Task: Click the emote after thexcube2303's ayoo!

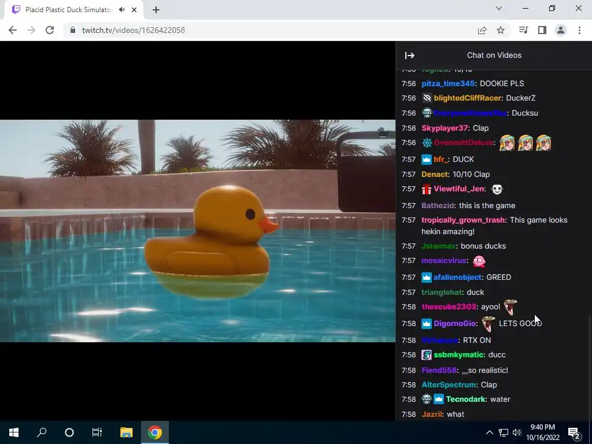Action: [510, 307]
